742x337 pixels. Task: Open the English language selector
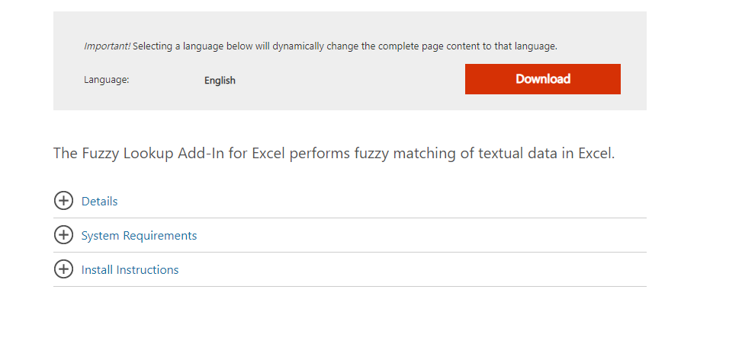pyautogui.click(x=220, y=80)
